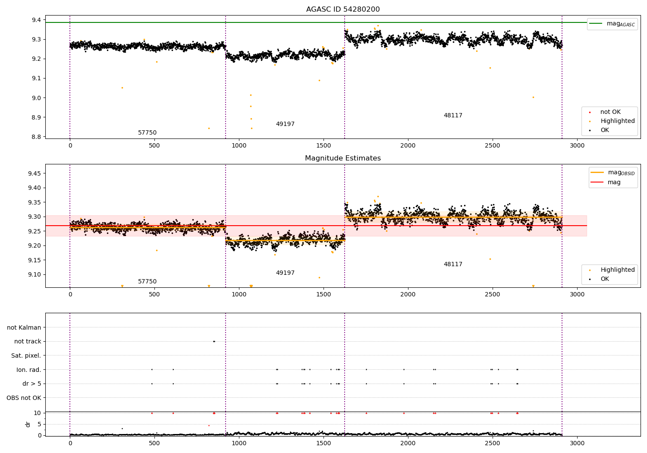This screenshot has height=453, width=647.
Task: Click the 'dr > 5' row label
Action: click(32, 384)
